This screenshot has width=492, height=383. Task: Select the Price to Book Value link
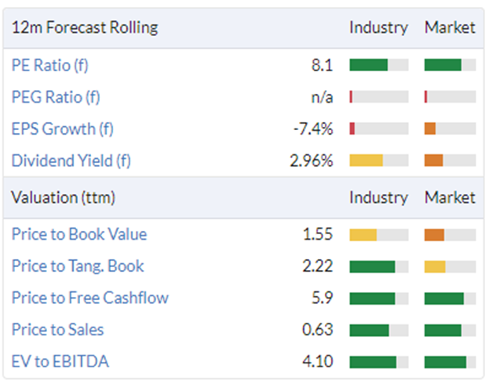point(79,234)
